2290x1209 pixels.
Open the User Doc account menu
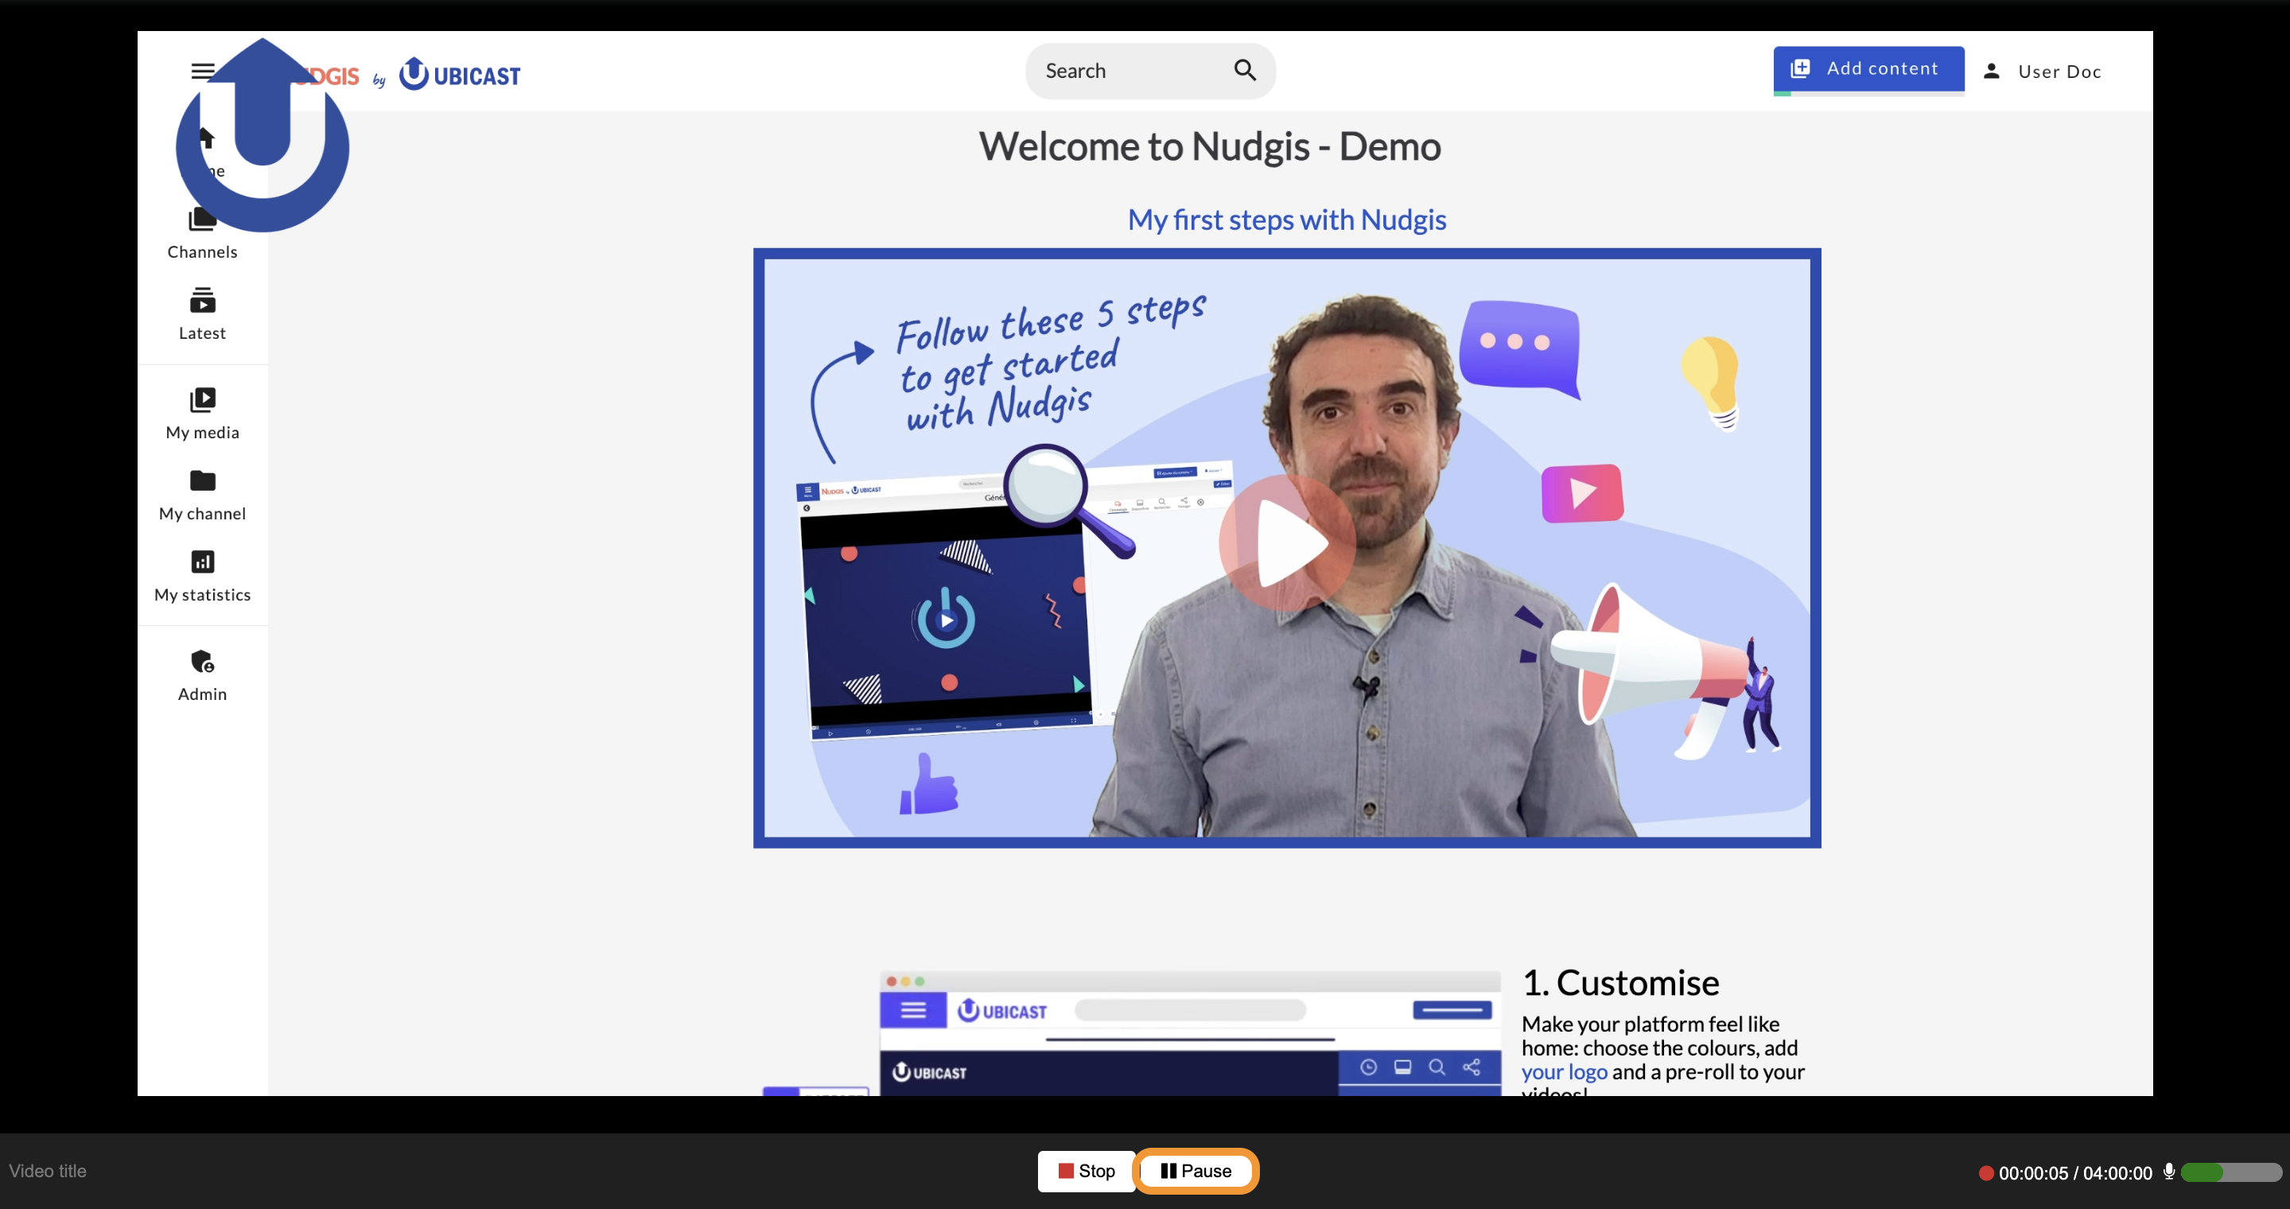(2042, 71)
